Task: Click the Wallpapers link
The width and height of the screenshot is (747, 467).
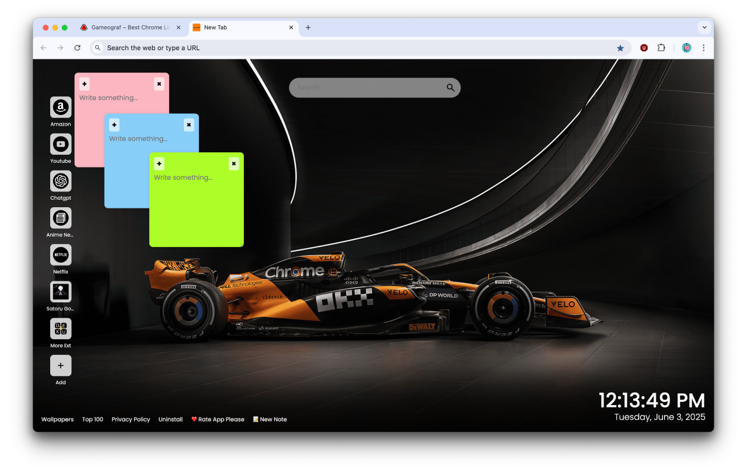Action: (x=57, y=419)
